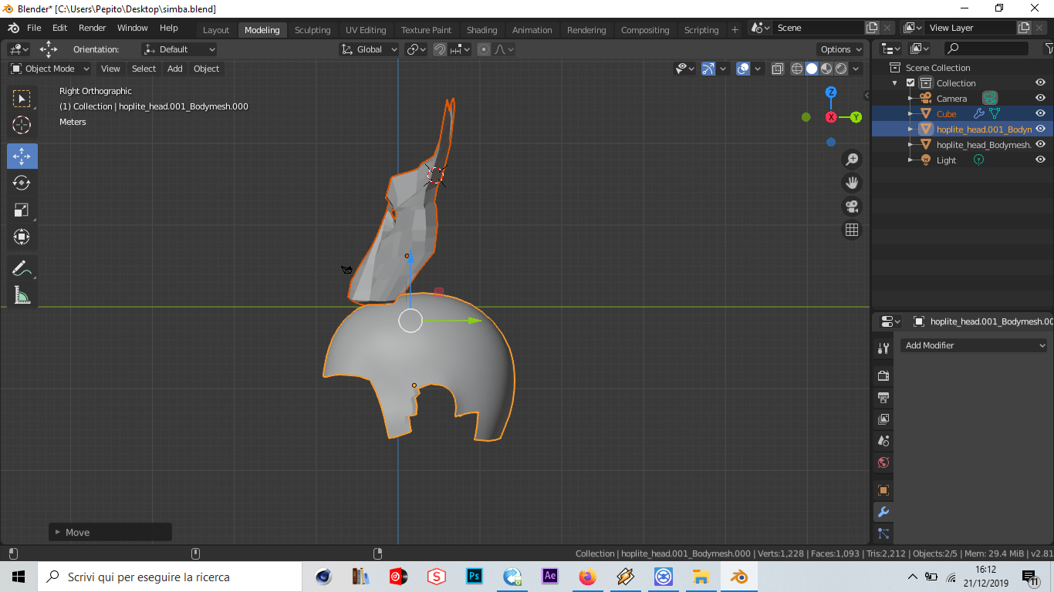Uncheck the Collection exclude checkbox
The width and height of the screenshot is (1054, 592).
(910, 83)
